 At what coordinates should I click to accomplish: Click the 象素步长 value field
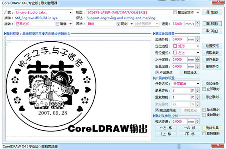tap(181, 90)
